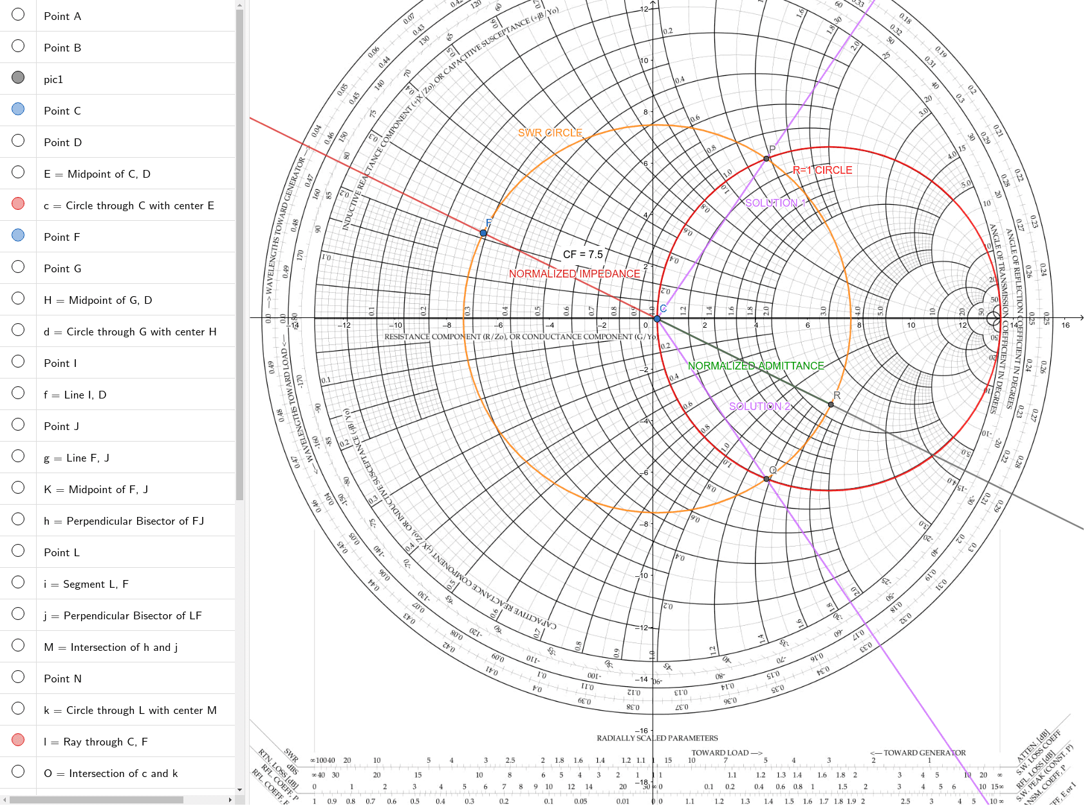Select 'c = Circle through C with center E' text
Image resolution: width=1085 pixels, height=806 pixels.
coord(129,205)
